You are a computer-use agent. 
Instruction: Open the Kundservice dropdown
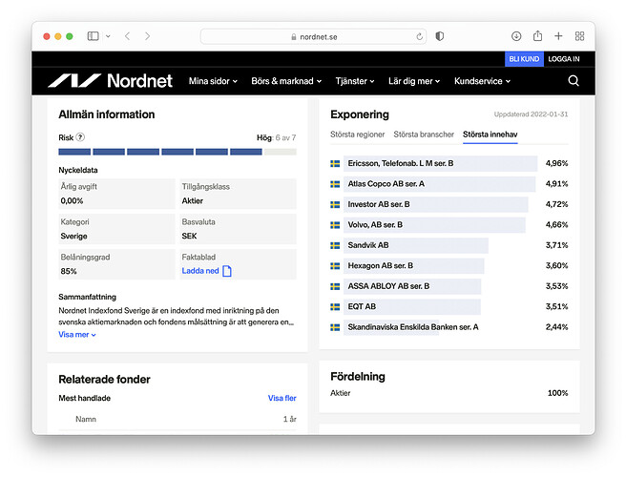[482, 81]
